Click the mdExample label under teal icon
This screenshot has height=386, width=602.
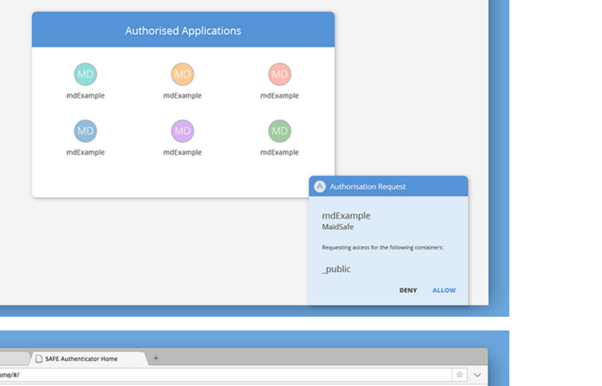coord(85,96)
